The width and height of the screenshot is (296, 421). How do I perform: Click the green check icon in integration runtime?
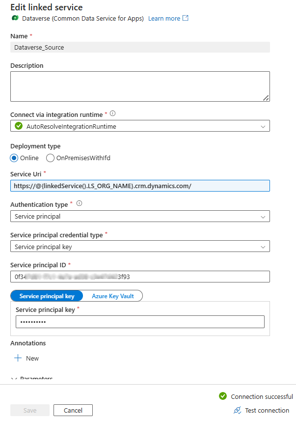coord(19,126)
